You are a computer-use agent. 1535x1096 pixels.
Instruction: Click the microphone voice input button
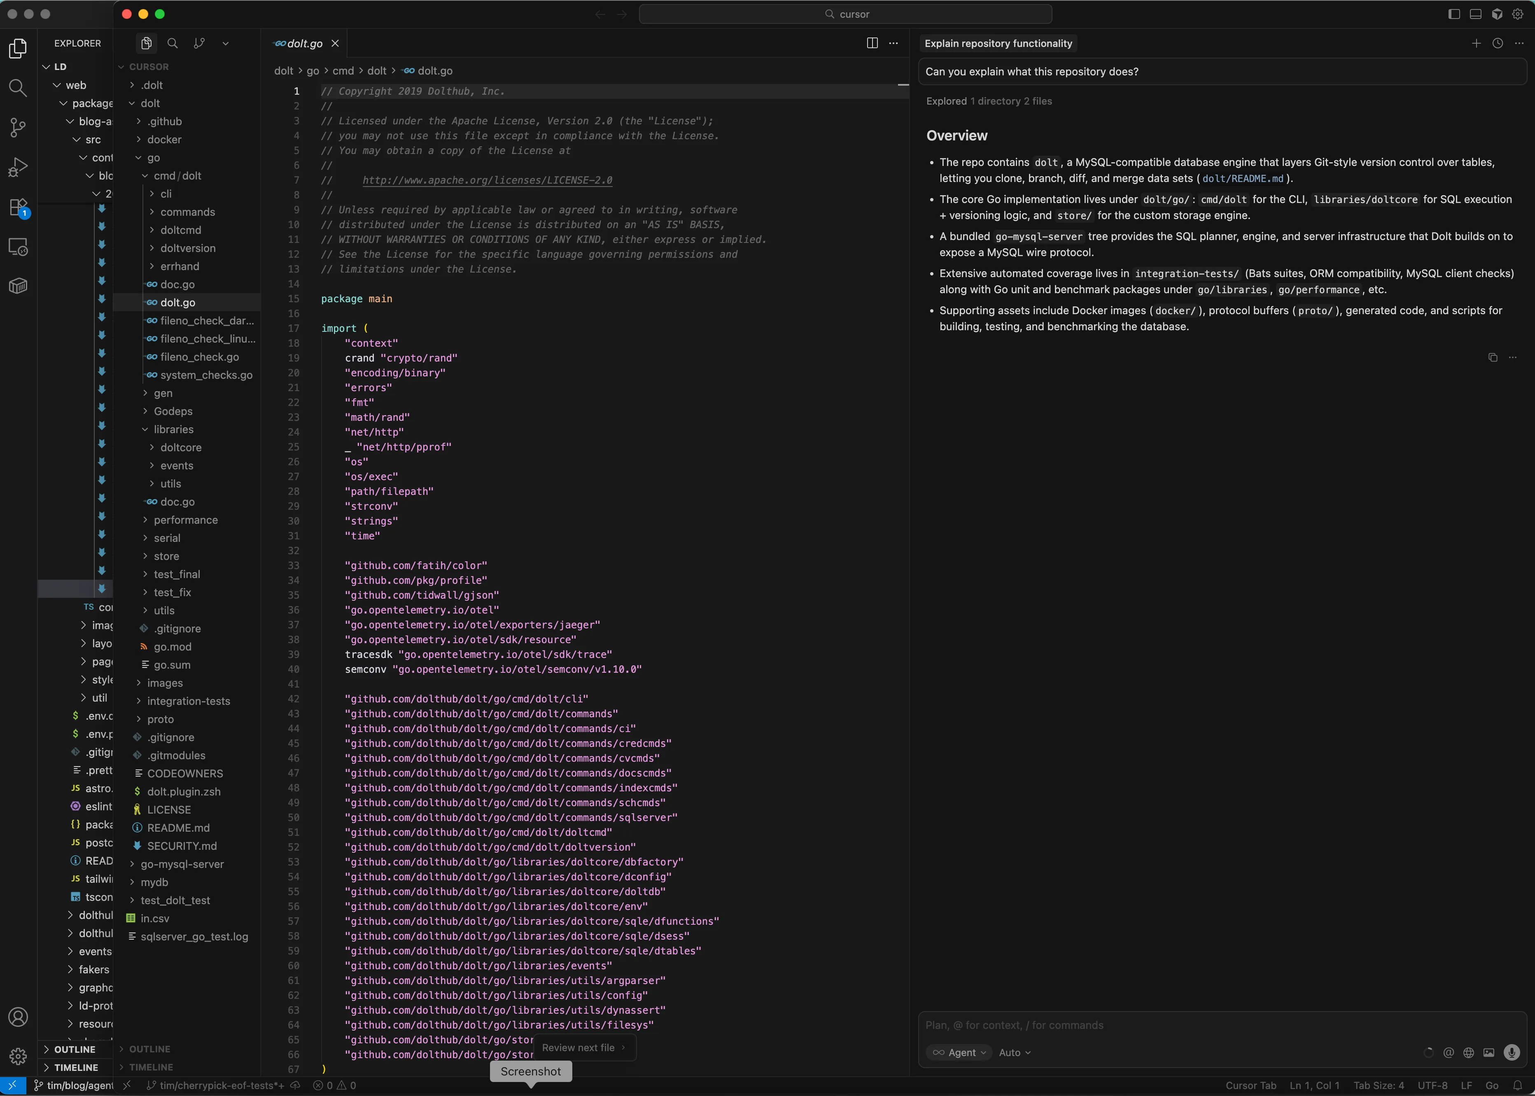point(1512,1052)
